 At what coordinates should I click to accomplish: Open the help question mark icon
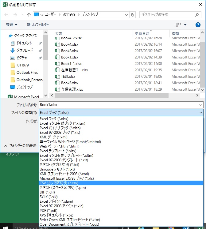pyautogui.click(x=198, y=25)
